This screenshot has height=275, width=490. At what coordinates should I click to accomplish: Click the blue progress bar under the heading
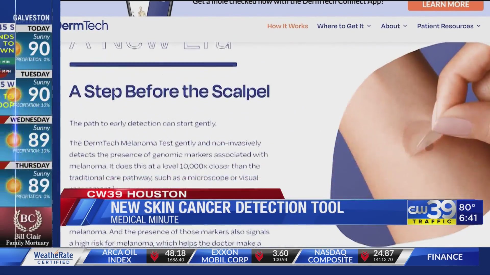point(153,64)
